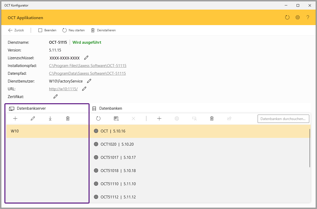Edit the Lizenzschlüssel with pencil icon
The width and height of the screenshot is (317, 209).
click(86, 58)
